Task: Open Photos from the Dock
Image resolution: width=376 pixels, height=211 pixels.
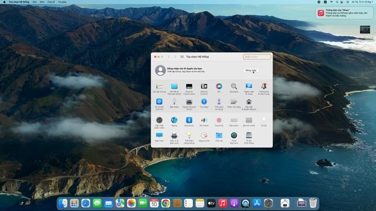Action: pyautogui.click(x=131, y=203)
